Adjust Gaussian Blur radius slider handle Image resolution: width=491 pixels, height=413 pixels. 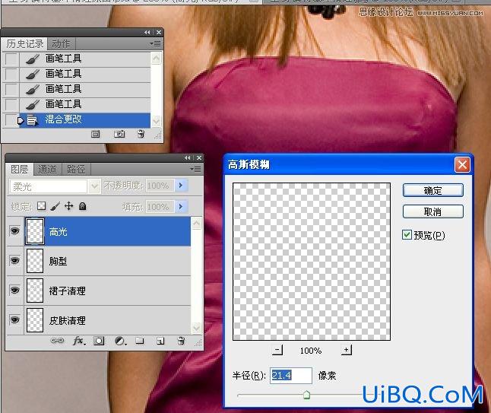tap(306, 395)
